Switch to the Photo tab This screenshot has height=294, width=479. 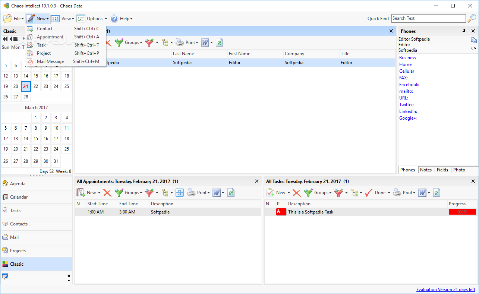click(459, 170)
